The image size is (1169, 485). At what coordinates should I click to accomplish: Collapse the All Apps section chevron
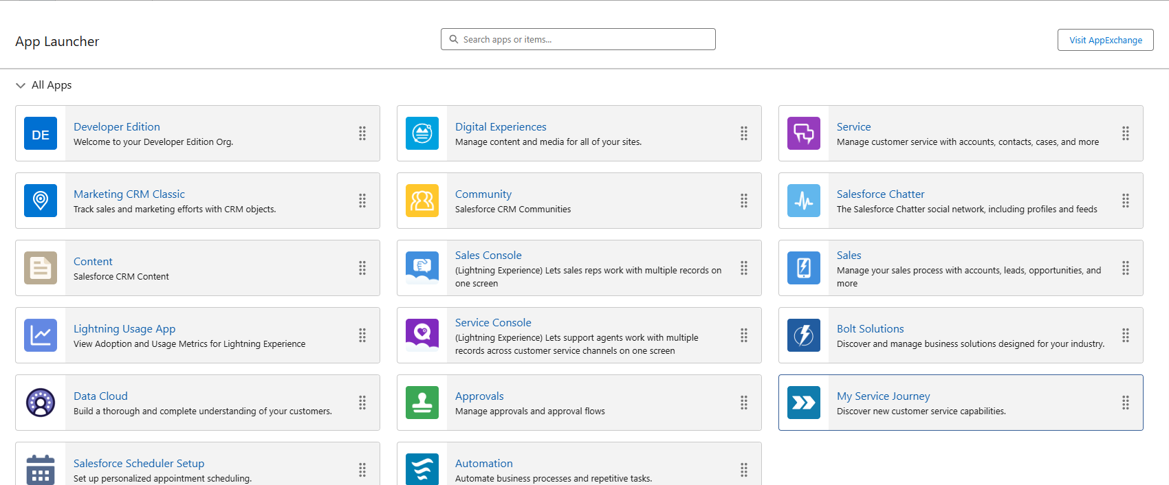click(21, 85)
